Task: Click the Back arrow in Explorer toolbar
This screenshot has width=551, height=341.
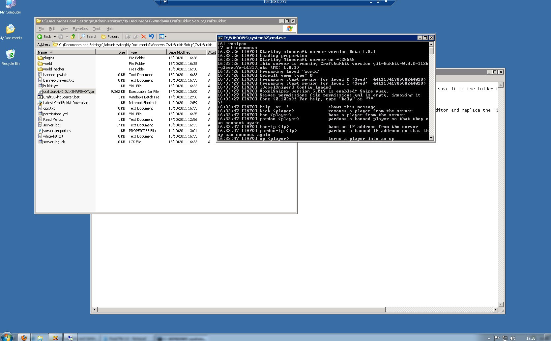Action: (x=44, y=37)
